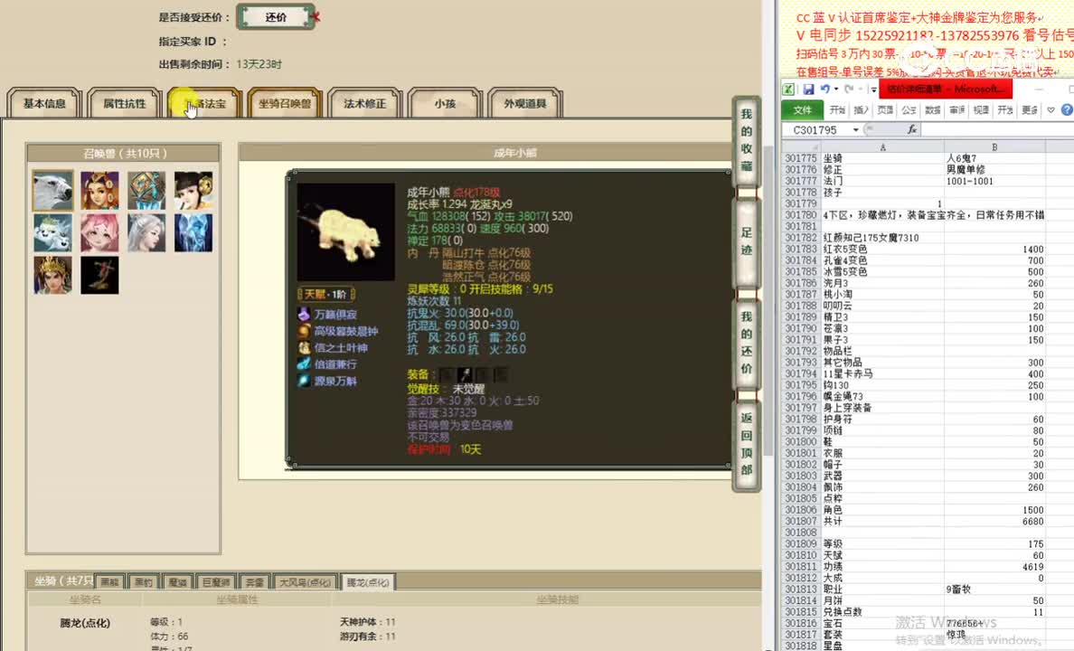Image resolution: width=1074 pixels, height=651 pixels.
Task: Switch to the 大风鸟(点化) mount option
Action: click(x=305, y=581)
